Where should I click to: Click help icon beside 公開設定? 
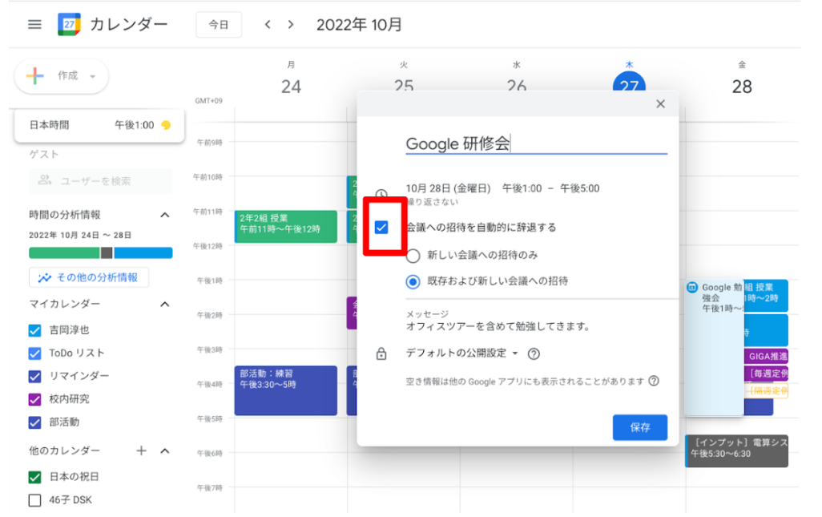pyautogui.click(x=534, y=354)
